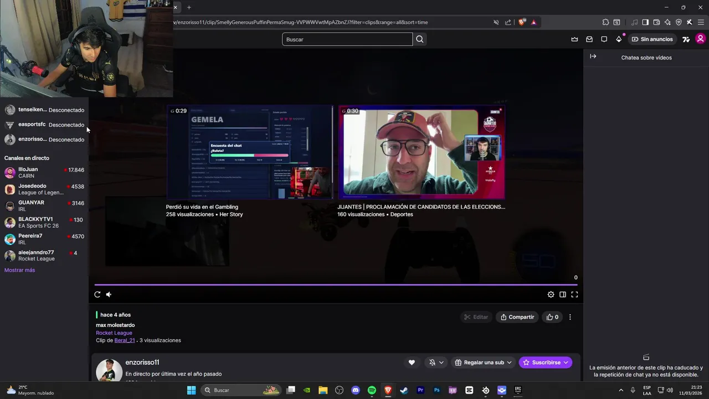
Task: Open the weather widget on taskbar
Action: (31, 390)
